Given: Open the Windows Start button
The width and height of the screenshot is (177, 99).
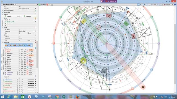Looking at the screenshot, I should 2,97.
